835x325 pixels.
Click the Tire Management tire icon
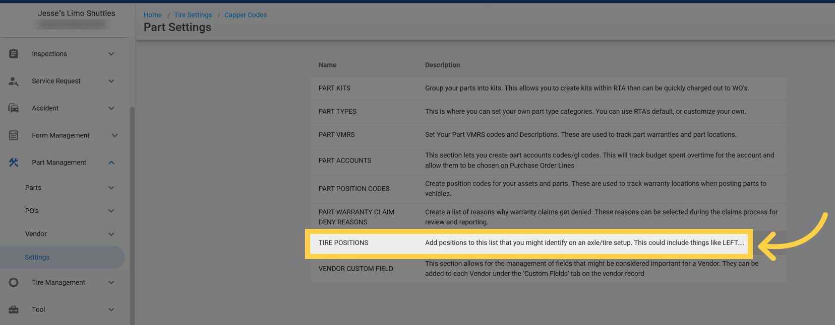[14, 282]
